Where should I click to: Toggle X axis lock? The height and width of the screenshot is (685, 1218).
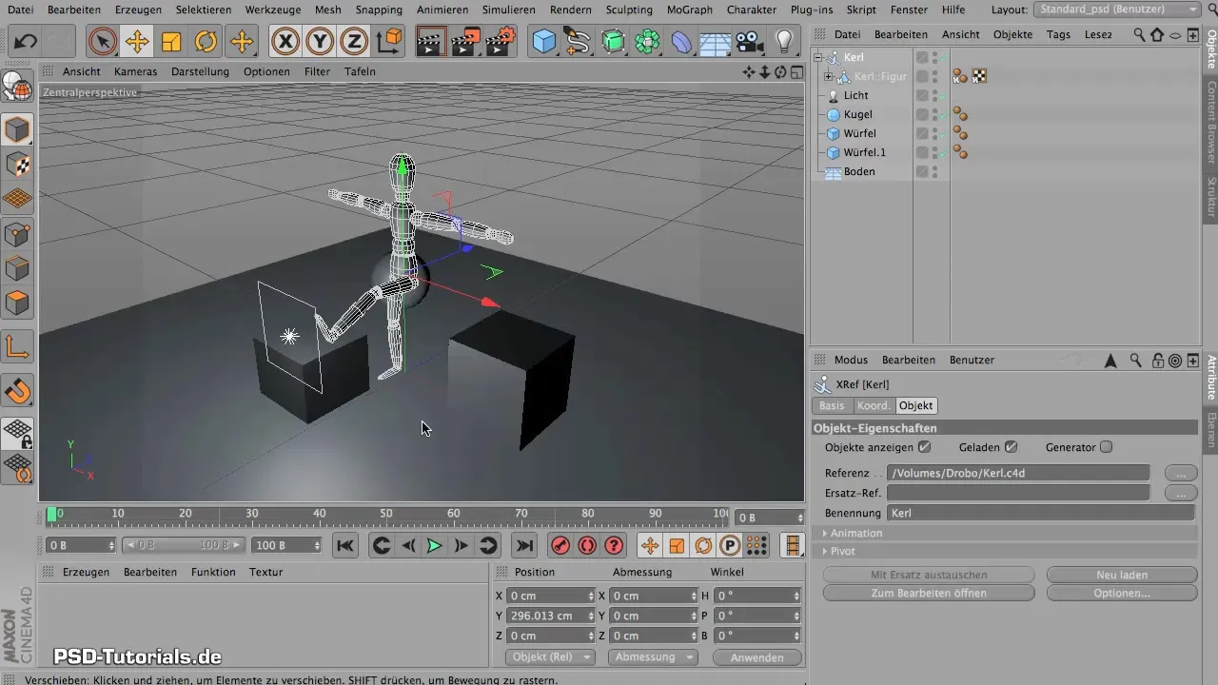click(x=285, y=42)
